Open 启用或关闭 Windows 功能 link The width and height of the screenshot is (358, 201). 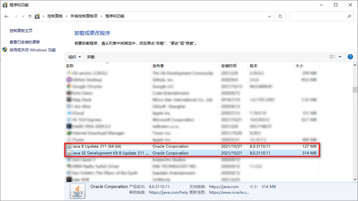point(32,50)
